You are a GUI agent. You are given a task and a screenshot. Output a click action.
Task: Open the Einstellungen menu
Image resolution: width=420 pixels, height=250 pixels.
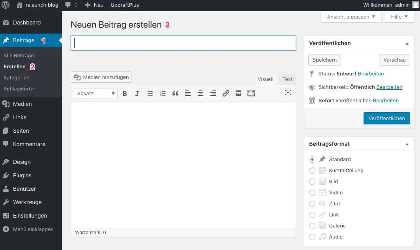[x=31, y=216]
